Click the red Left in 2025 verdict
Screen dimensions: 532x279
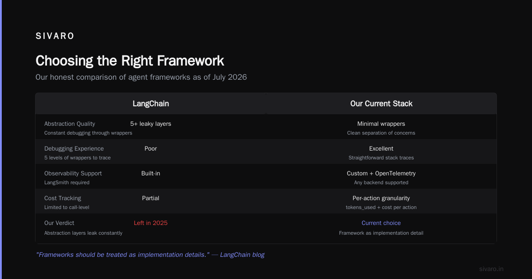[x=151, y=223]
